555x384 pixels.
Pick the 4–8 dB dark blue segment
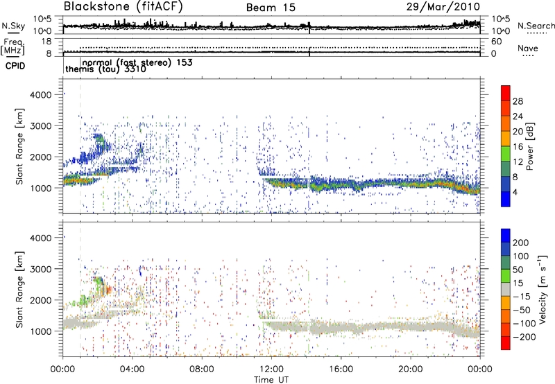pyautogui.click(x=506, y=184)
